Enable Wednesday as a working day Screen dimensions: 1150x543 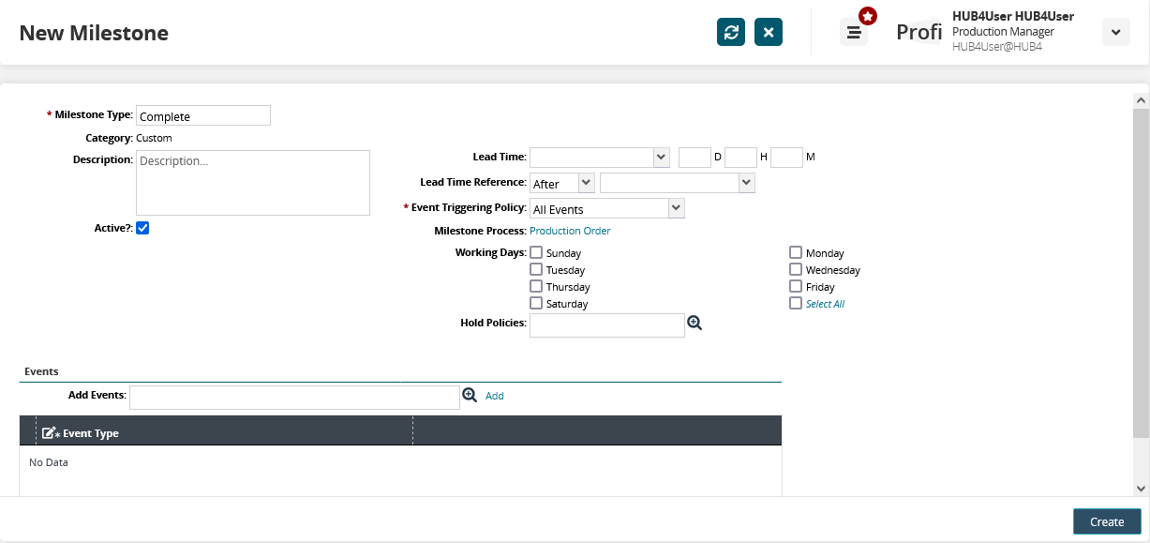pos(796,269)
